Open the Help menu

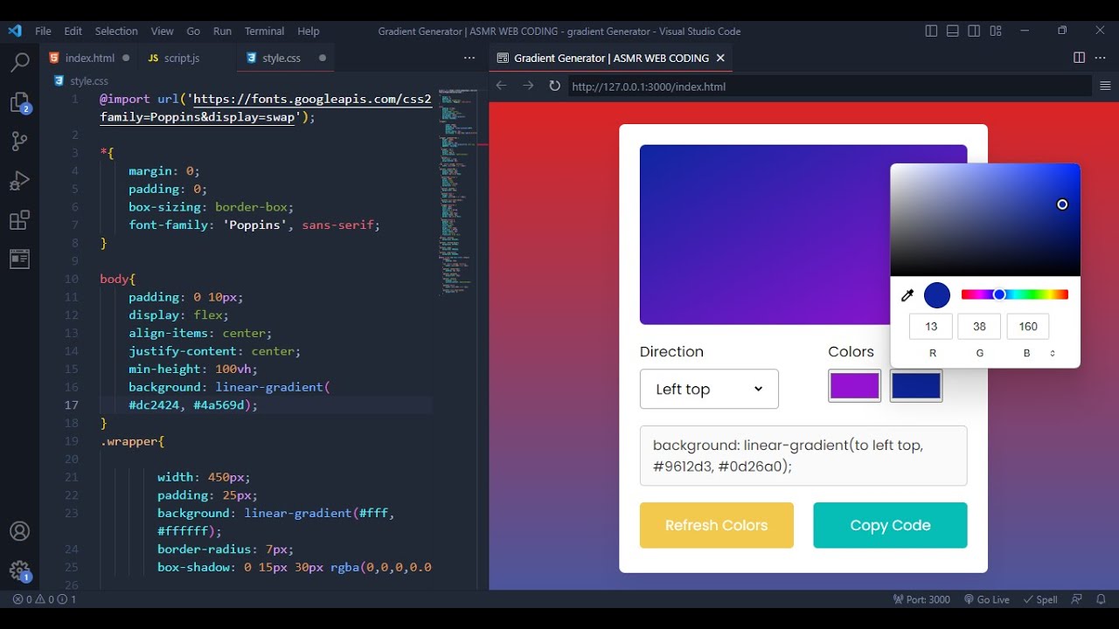click(309, 31)
